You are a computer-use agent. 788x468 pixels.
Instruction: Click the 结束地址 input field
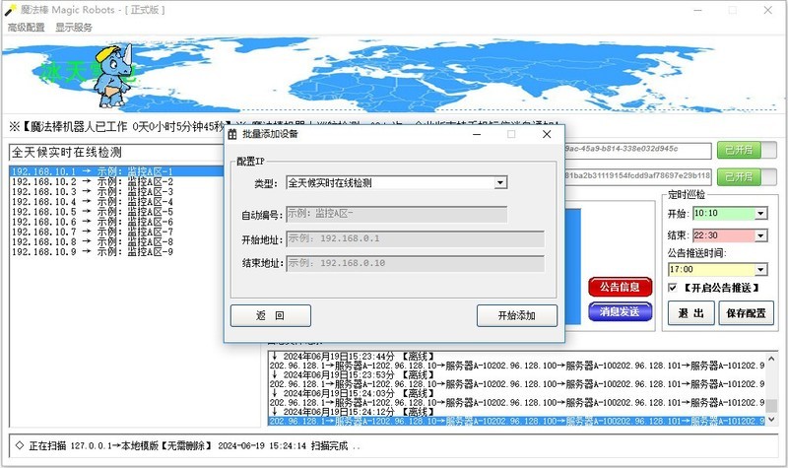tap(415, 263)
